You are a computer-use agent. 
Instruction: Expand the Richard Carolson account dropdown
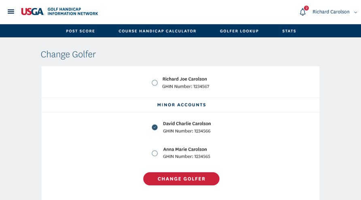pos(331,12)
